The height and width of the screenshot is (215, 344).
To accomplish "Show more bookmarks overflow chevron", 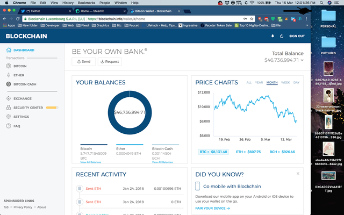I will pyautogui.click(x=307, y=25).
